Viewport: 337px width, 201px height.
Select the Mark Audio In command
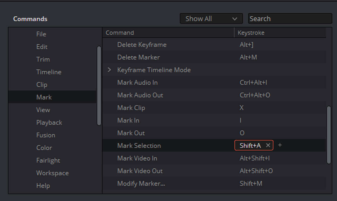tap(137, 82)
